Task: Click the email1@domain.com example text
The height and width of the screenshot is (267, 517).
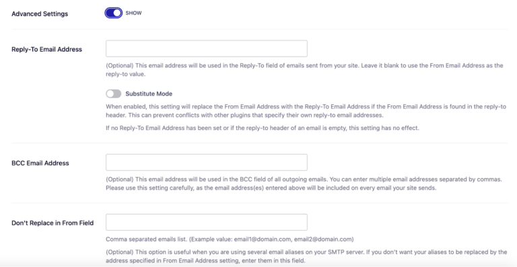Action: (263, 239)
